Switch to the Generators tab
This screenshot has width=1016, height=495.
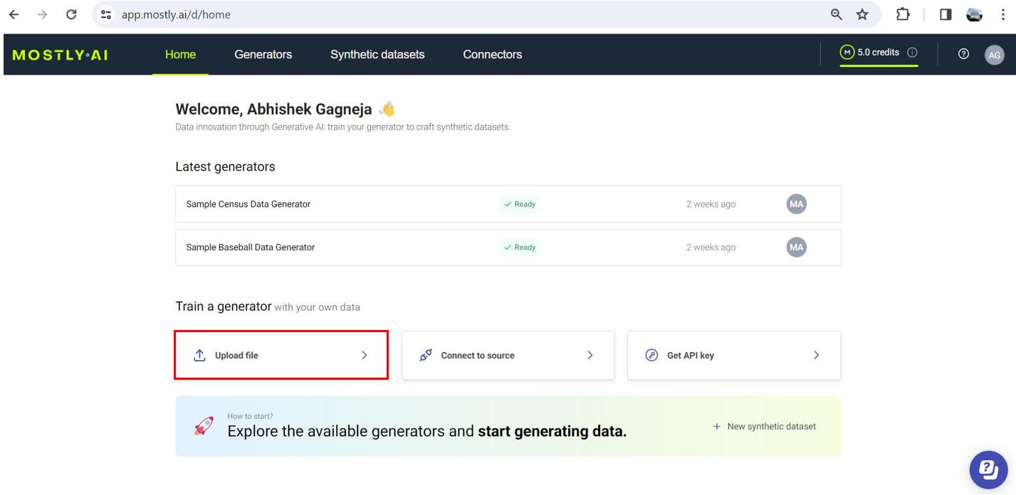click(263, 55)
